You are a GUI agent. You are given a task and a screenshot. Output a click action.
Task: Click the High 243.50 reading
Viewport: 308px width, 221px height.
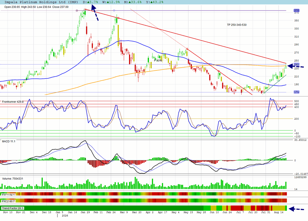tap(29, 7)
